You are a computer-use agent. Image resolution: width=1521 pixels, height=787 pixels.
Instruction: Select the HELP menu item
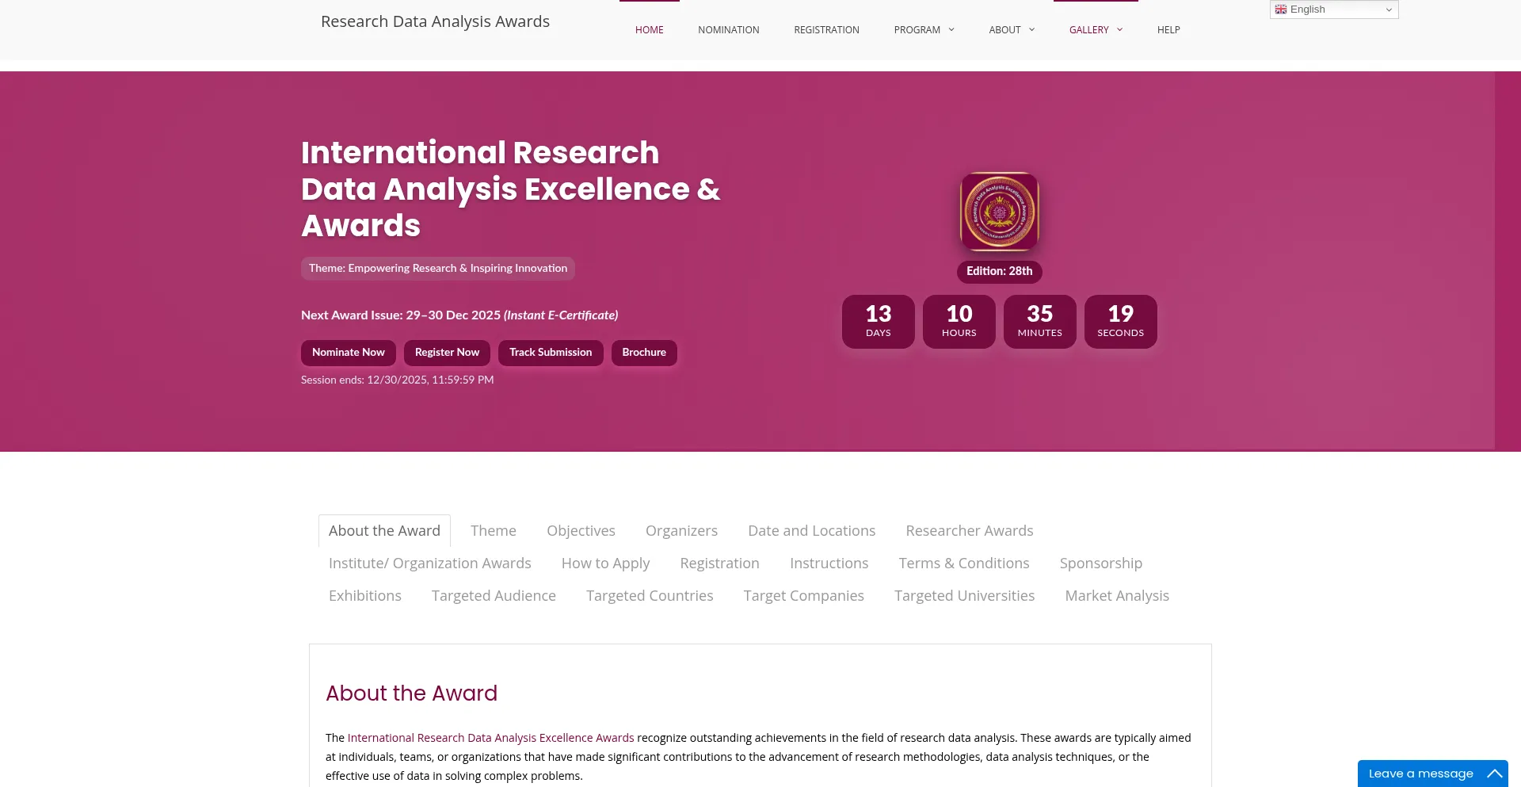pos(1168,29)
